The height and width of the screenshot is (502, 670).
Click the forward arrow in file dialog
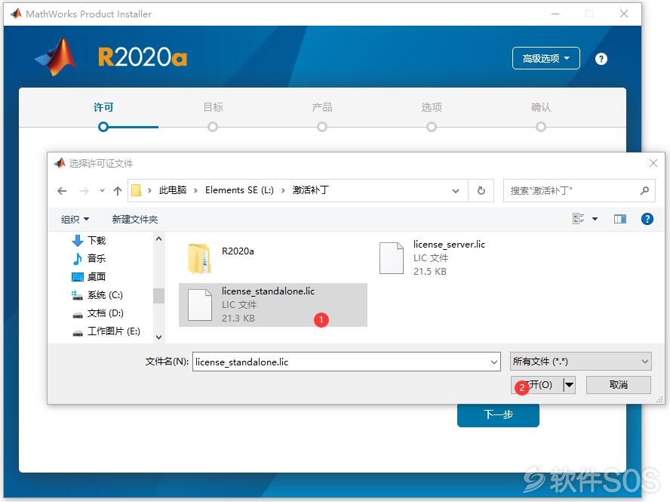(85, 191)
